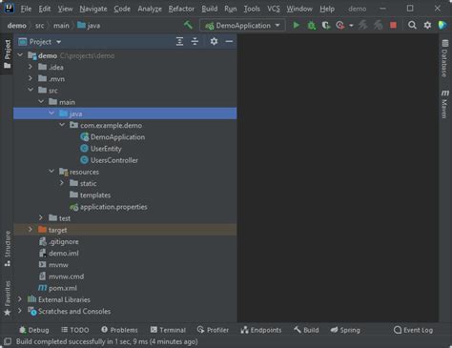Toggle tool window bars icon in status bar corner

8,341
